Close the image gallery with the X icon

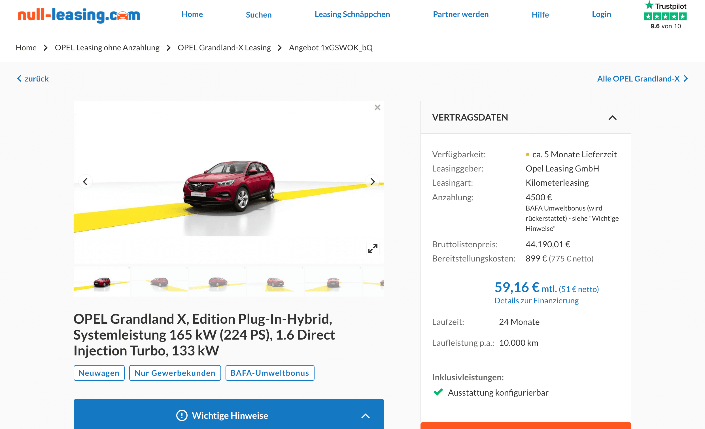click(377, 108)
